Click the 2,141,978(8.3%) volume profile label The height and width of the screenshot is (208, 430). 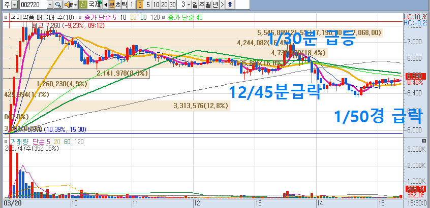[x=122, y=73]
